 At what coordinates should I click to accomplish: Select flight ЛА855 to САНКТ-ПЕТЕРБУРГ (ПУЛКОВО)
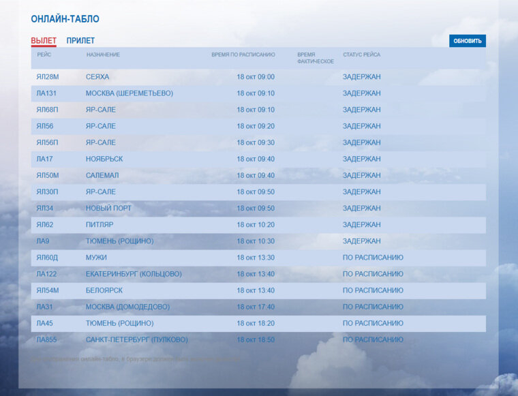coord(258,340)
